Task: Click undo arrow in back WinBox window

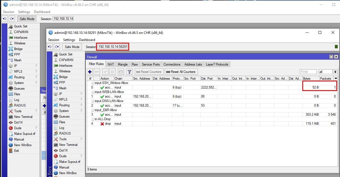Action: [x=5, y=19]
